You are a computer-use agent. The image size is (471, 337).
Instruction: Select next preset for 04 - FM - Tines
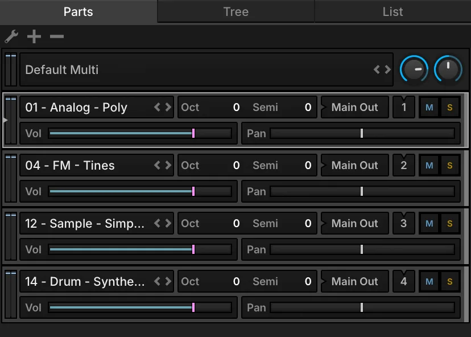click(168, 165)
